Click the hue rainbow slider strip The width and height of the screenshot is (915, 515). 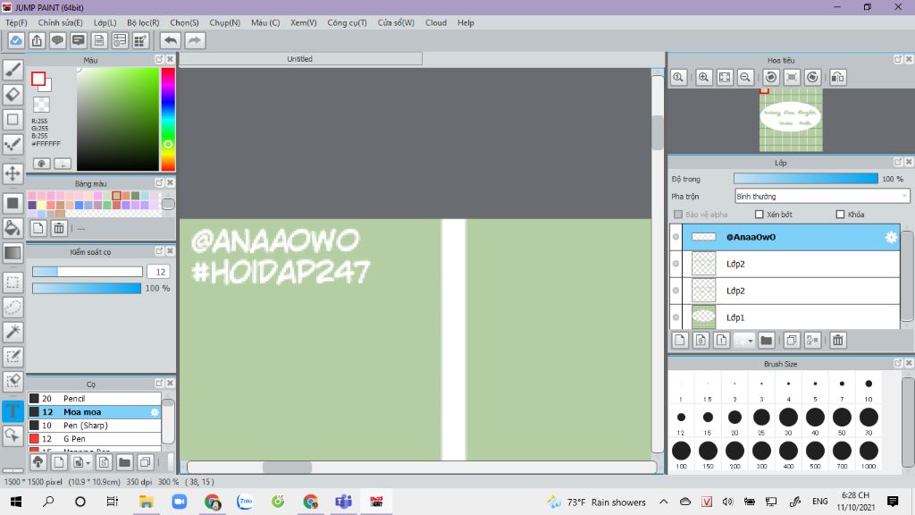(x=168, y=119)
